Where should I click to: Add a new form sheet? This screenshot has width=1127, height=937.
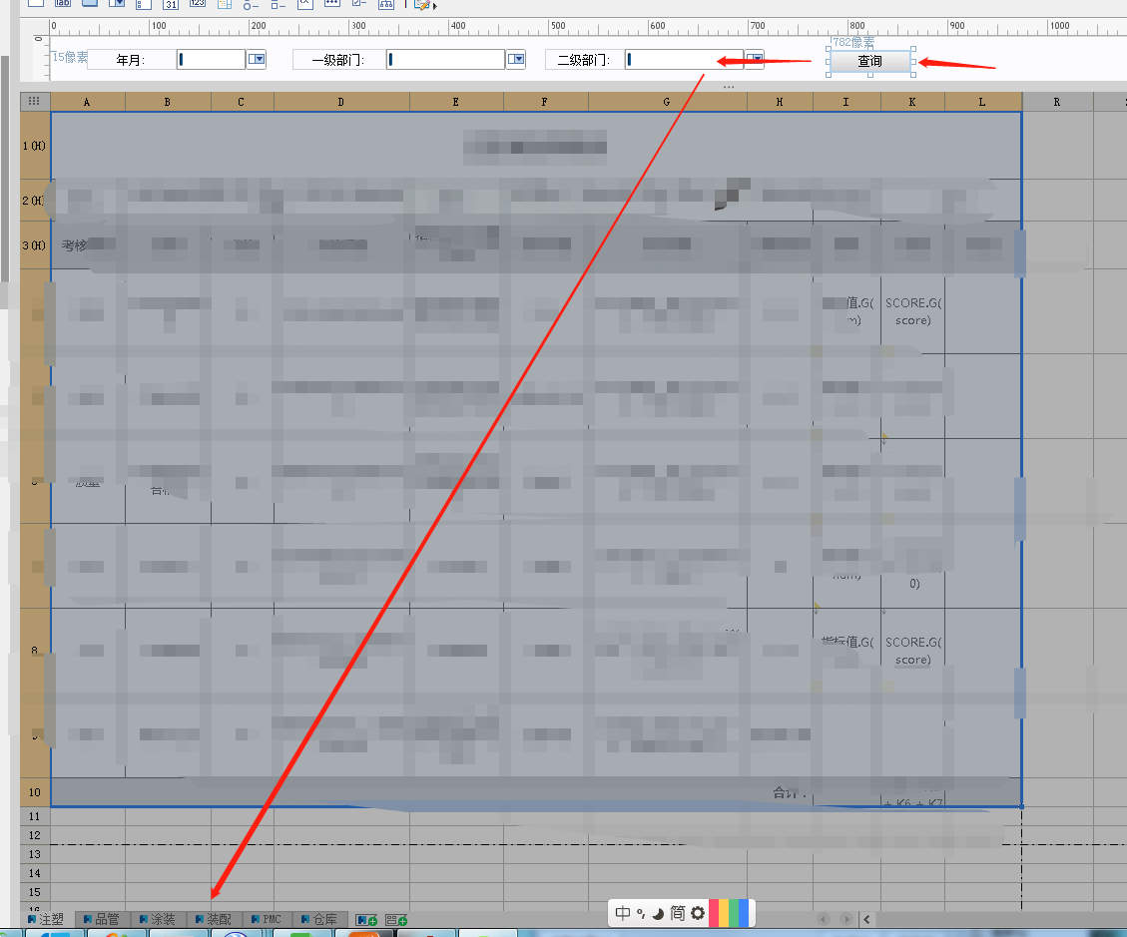click(x=396, y=920)
